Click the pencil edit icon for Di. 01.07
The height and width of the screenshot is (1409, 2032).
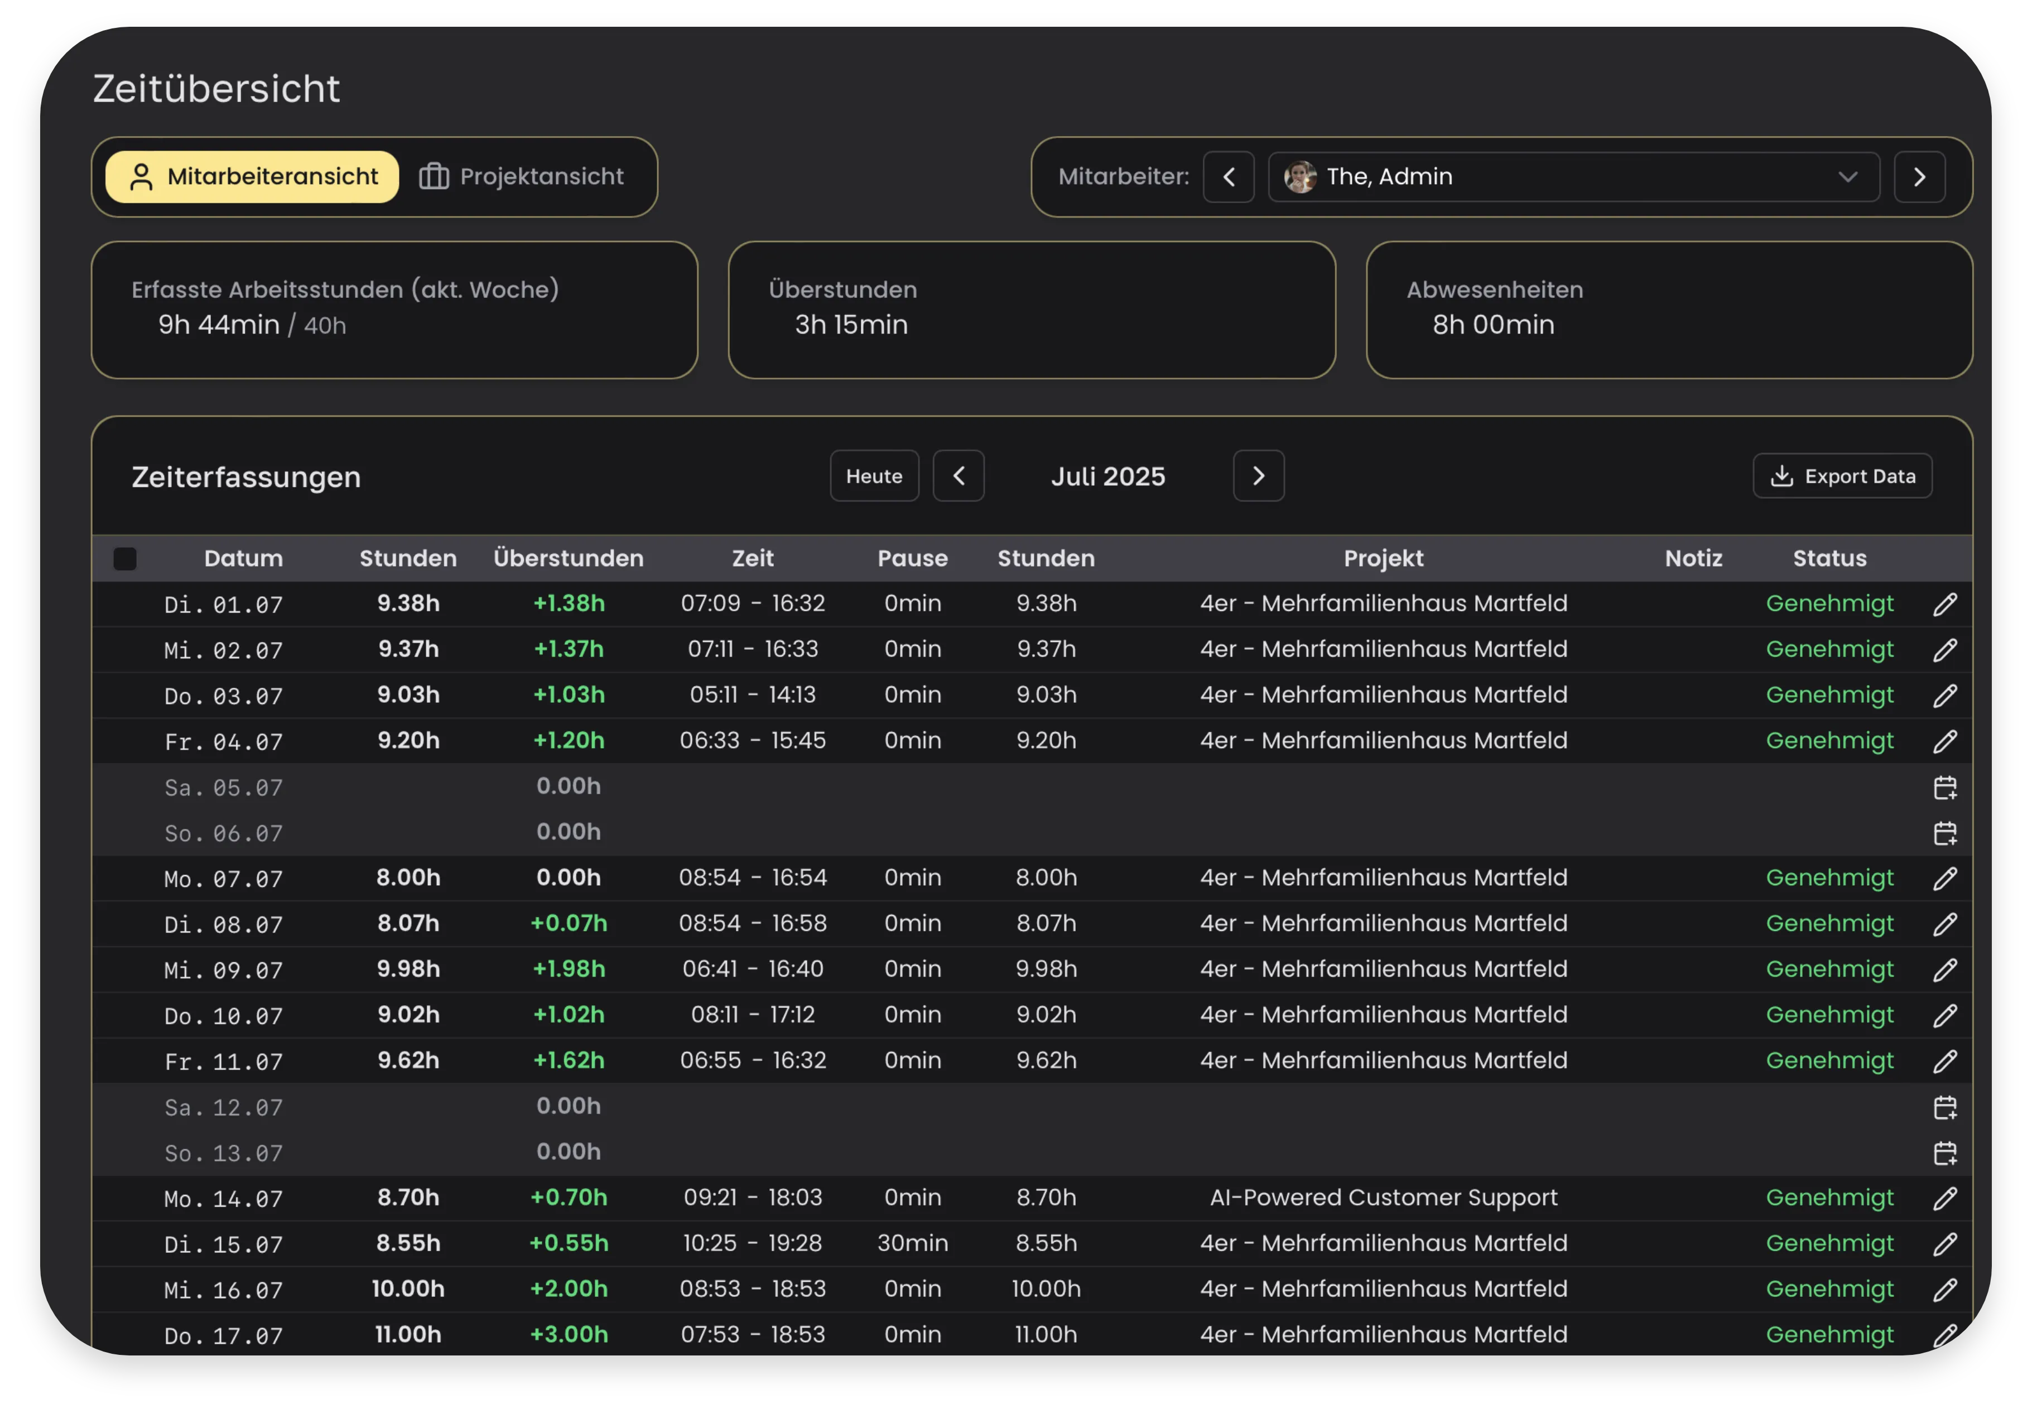(x=1944, y=604)
